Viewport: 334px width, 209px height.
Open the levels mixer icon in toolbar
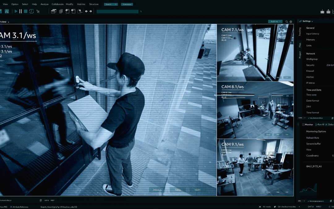[x=7, y=11]
